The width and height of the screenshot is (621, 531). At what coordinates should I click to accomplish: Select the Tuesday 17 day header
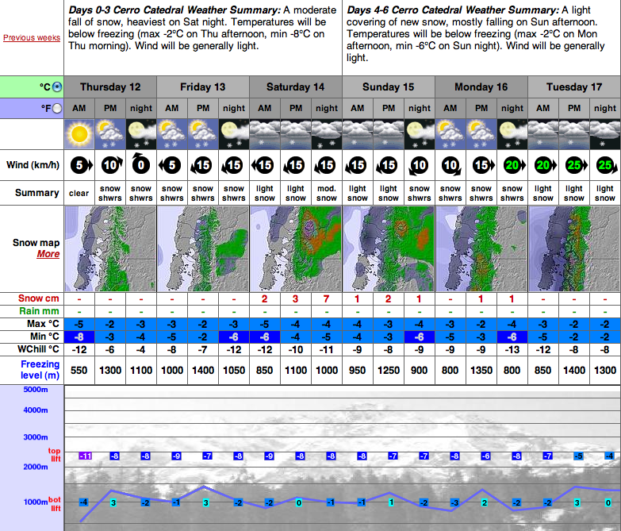[574, 87]
